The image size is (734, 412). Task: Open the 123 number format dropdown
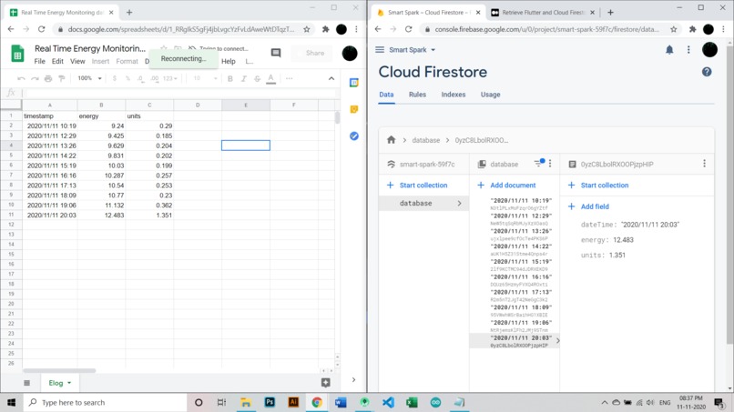pos(170,78)
